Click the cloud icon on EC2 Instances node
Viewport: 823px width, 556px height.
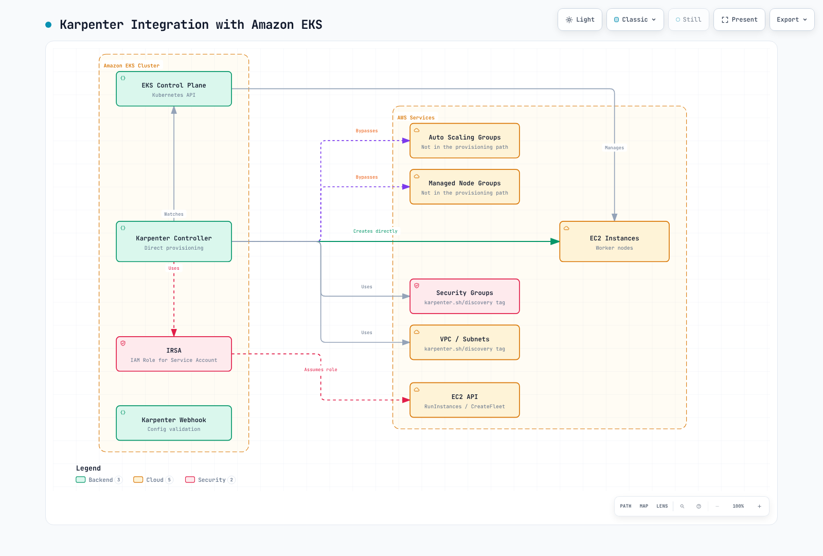566,228
